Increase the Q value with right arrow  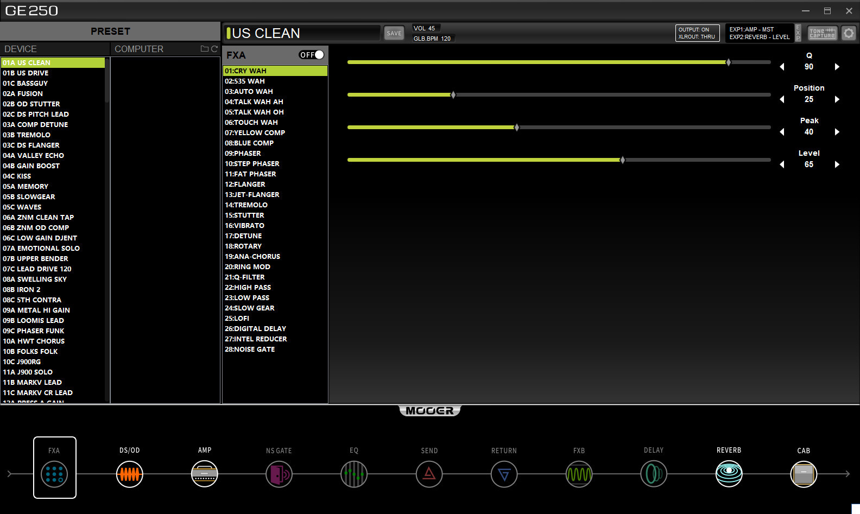(x=837, y=67)
